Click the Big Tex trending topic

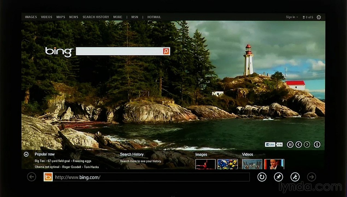click(40, 161)
